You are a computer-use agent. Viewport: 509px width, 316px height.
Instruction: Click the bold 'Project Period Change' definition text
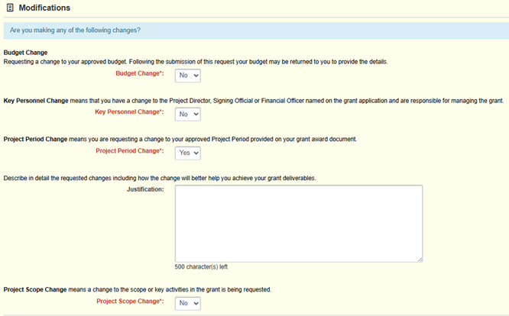[35, 139]
